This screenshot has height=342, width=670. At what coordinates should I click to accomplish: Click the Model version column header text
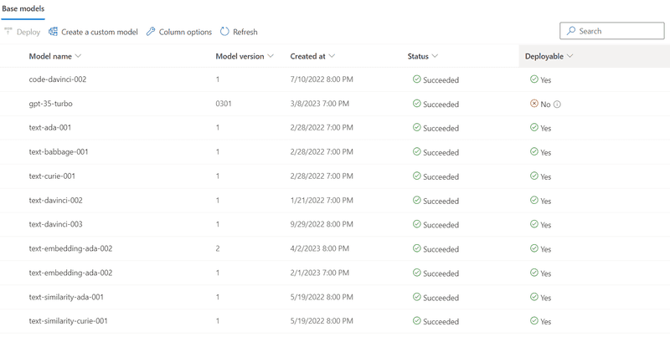[240, 56]
